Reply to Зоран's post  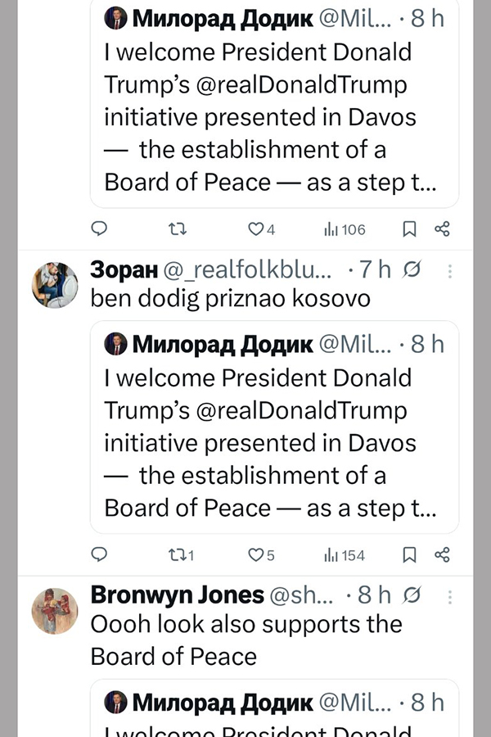98,555
